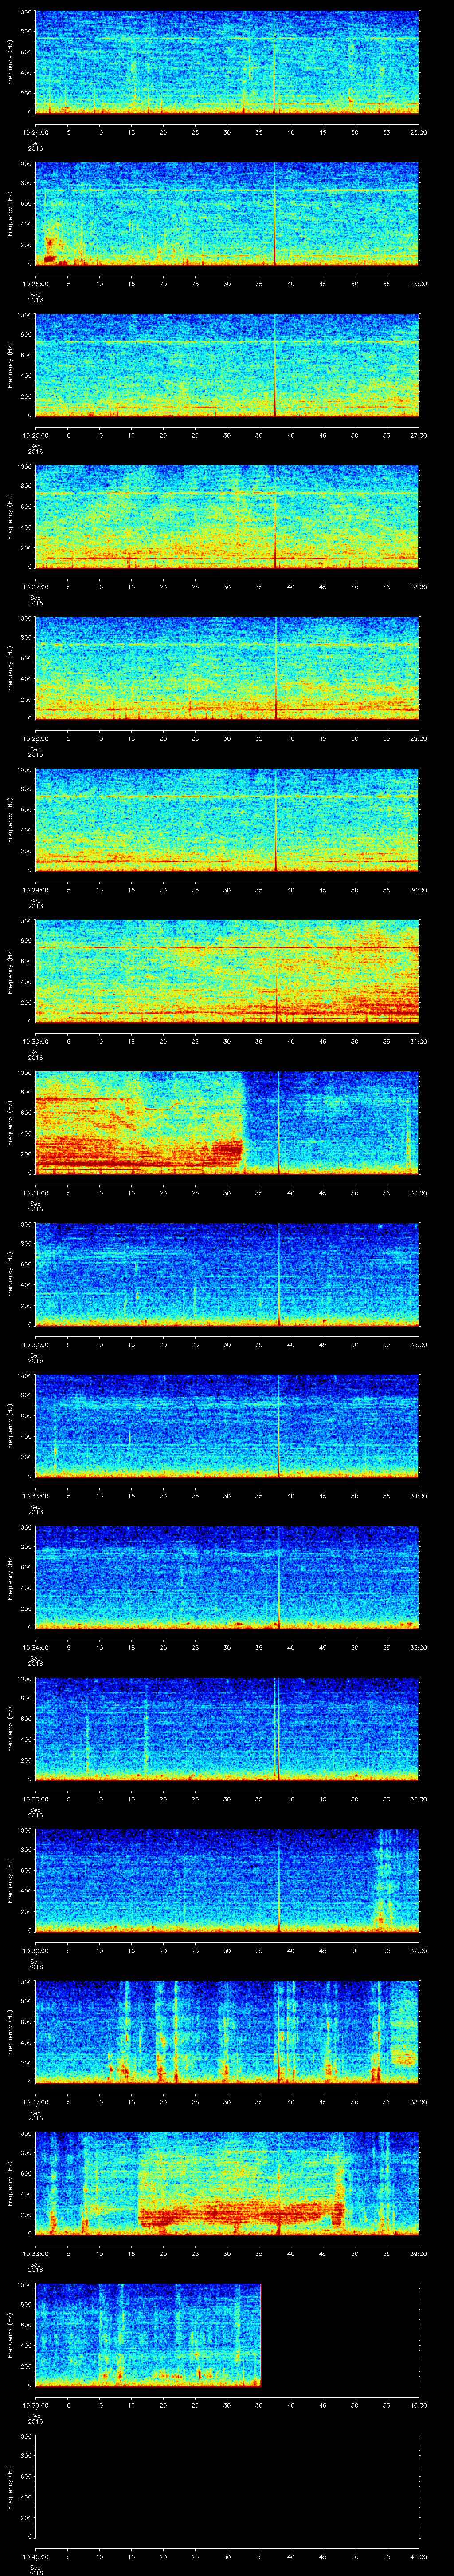Select the 10:30:00 time axis label
The width and height of the screenshot is (454, 2576).
35,1041
